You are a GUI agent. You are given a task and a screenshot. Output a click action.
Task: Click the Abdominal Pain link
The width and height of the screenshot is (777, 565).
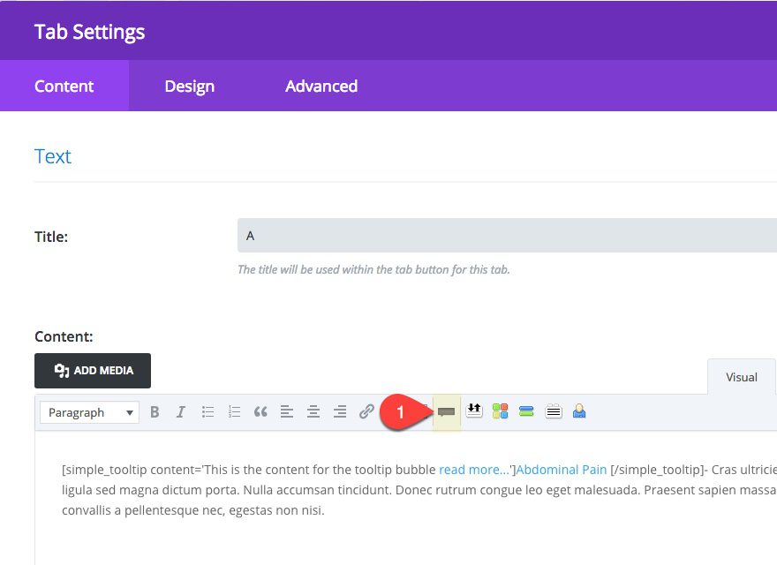[x=562, y=470]
